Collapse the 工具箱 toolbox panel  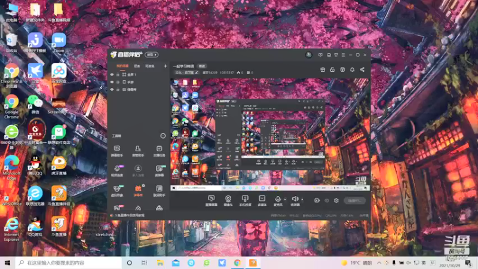pyautogui.click(x=163, y=136)
